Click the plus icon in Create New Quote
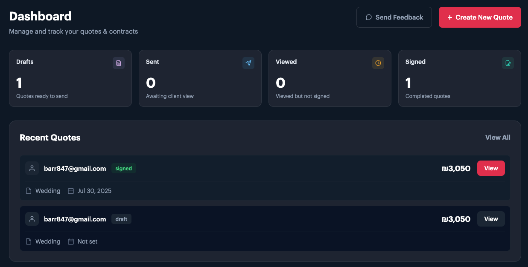This screenshot has width=528, height=267. tap(449, 17)
